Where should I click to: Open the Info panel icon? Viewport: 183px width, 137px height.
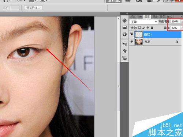[x=124, y=34]
